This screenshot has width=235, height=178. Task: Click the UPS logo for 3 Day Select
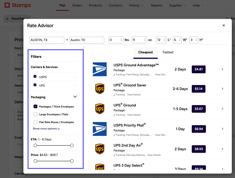100,167
